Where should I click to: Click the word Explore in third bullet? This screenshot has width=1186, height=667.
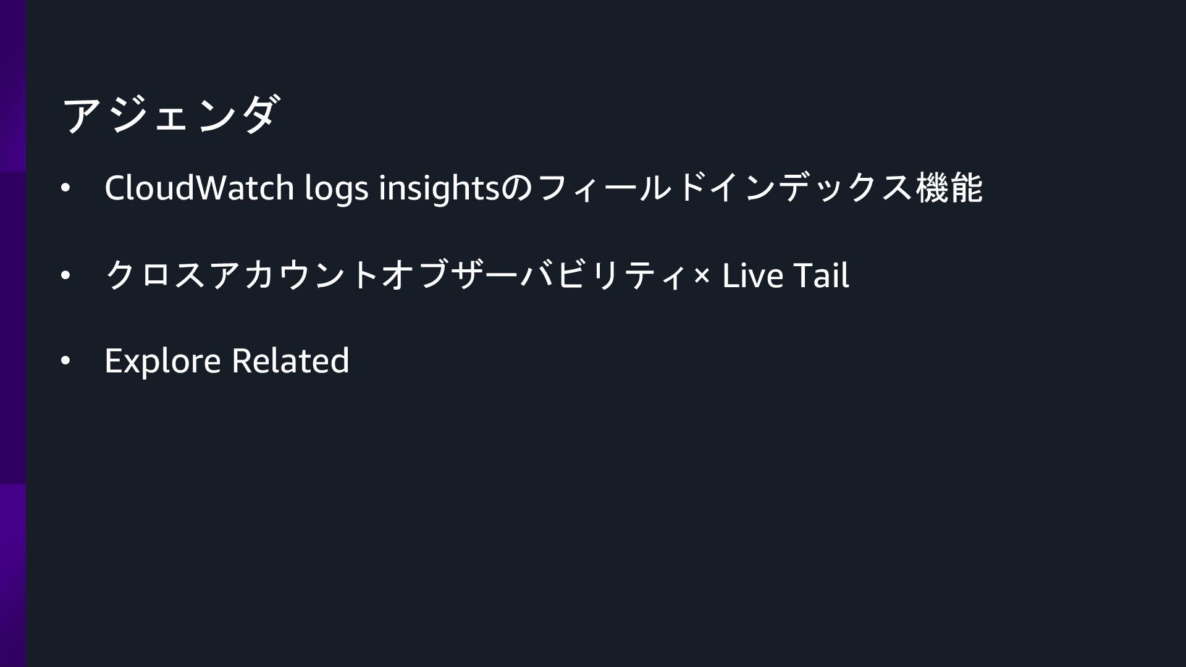coord(162,361)
